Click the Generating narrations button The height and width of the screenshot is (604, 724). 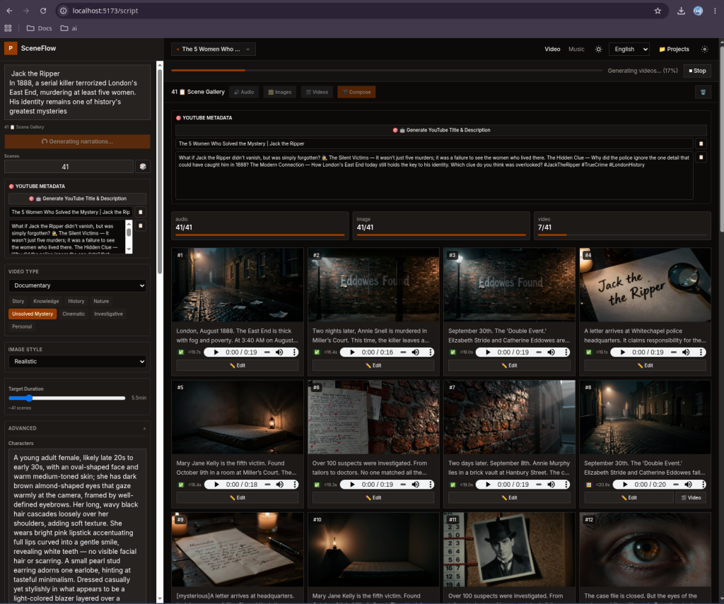[77, 142]
